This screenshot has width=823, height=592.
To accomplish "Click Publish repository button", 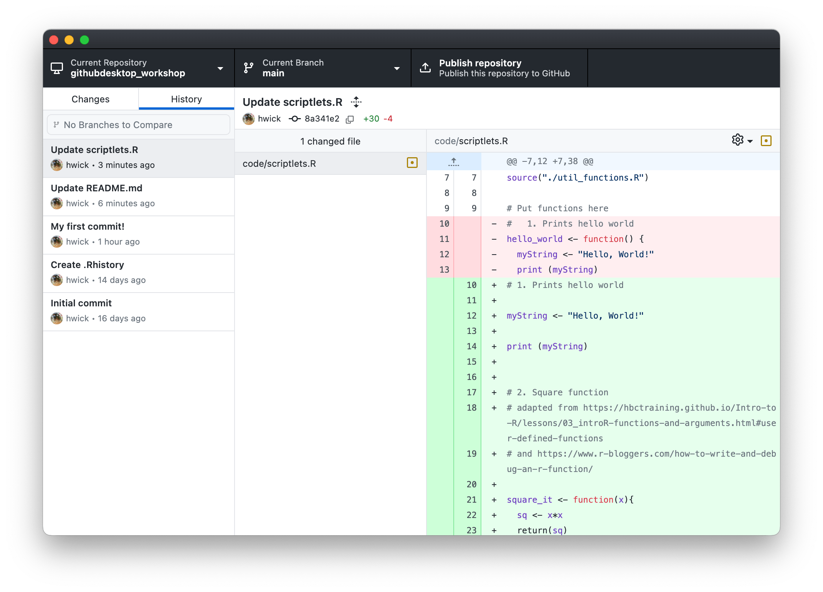I will [499, 68].
